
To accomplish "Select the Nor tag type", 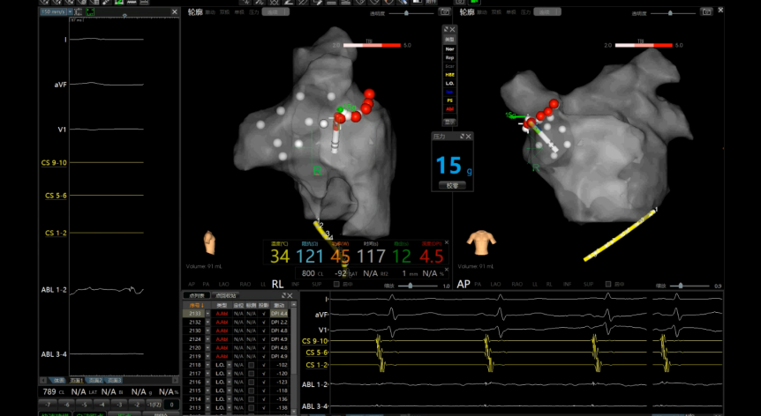I will coord(450,48).
